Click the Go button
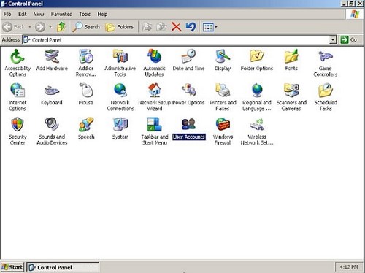 (x=349, y=39)
